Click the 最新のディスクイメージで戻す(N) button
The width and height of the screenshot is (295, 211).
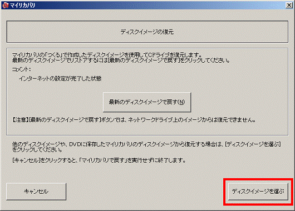147,102
